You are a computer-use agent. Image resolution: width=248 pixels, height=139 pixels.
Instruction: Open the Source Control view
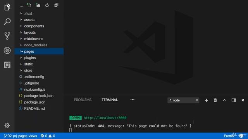click(x=7, y=36)
